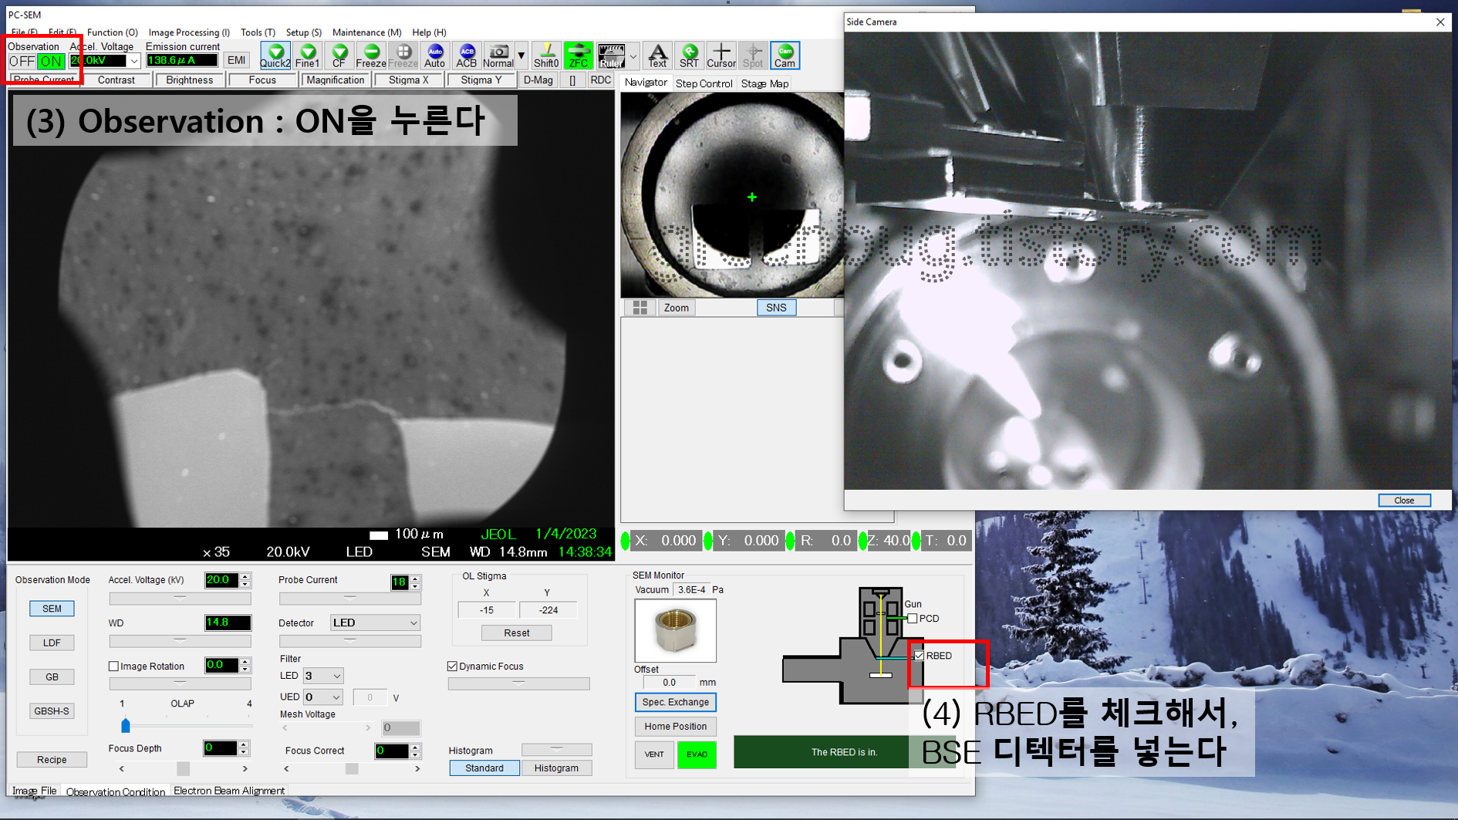
Task: Open the Cam side camera icon
Action: pos(785,56)
